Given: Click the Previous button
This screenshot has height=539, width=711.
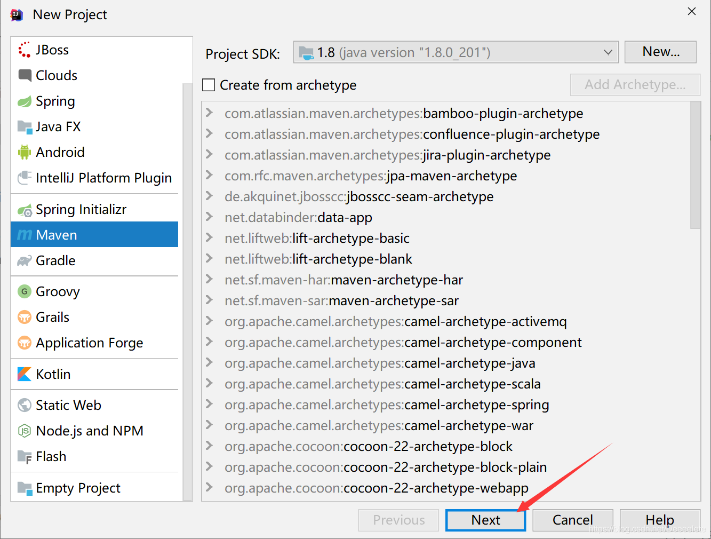Looking at the screenshot, I should (x=398, y=520).
